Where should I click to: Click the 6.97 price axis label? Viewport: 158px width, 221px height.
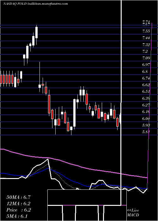point(146,65)
